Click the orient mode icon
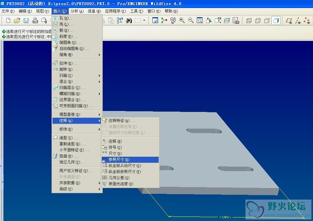Image resolution: width=313 pixels, height=221 pixels. coord(173,20)
